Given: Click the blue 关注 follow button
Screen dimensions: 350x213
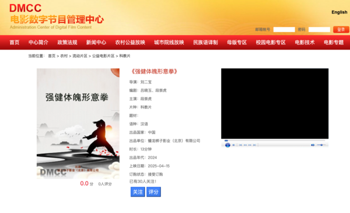Looking at the screenshot, I should [138, 192].
